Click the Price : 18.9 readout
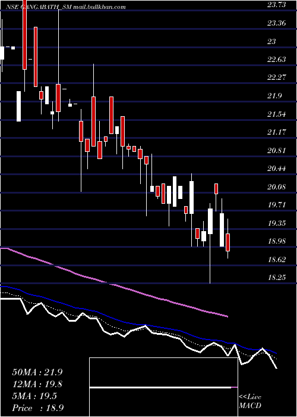297x417 pixels. [x=37, y=408]
